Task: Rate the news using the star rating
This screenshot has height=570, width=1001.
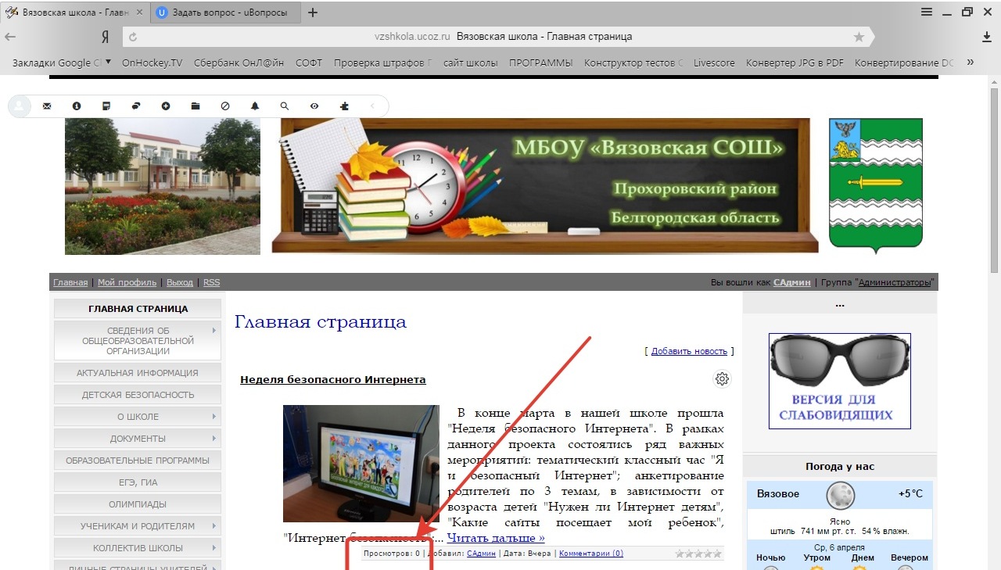Action: click(698, 554)
